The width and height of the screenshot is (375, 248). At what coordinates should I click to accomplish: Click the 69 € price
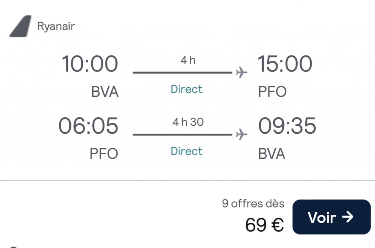(264, 225)
